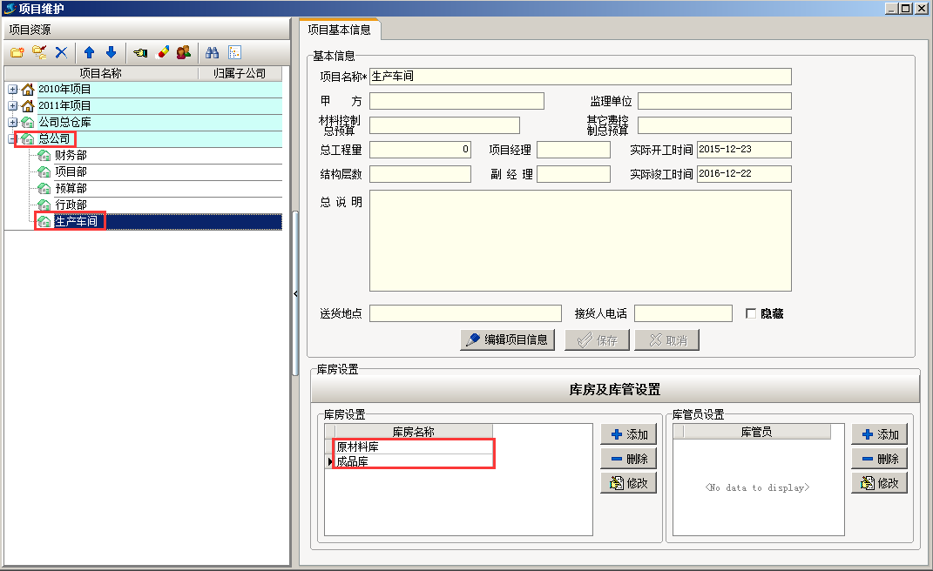
Task: Click 添加 button in 库房设置 panel
Action: click(628, 434)
